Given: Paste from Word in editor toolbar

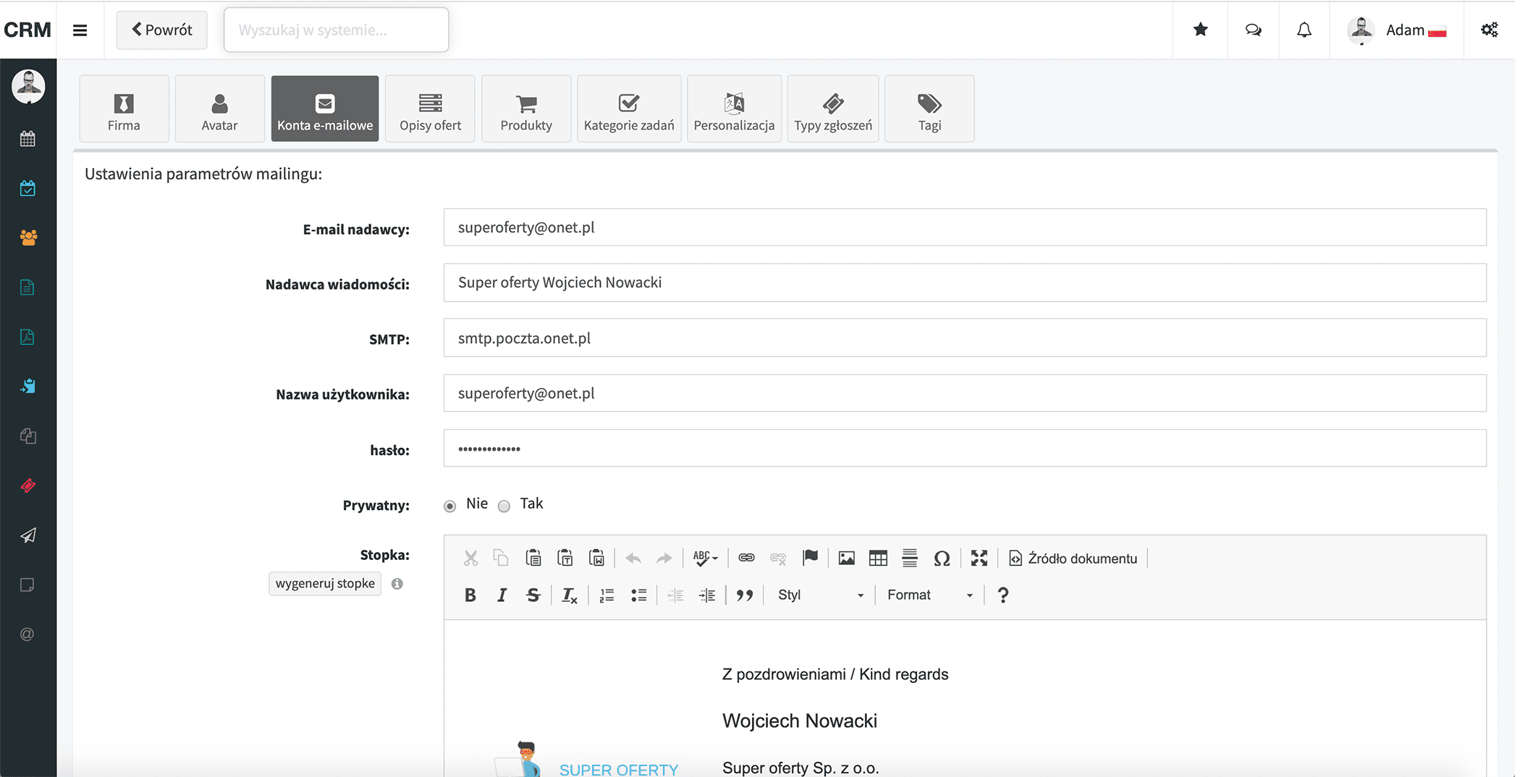Looking at the screenshot, I should click(x=596, y=558).
